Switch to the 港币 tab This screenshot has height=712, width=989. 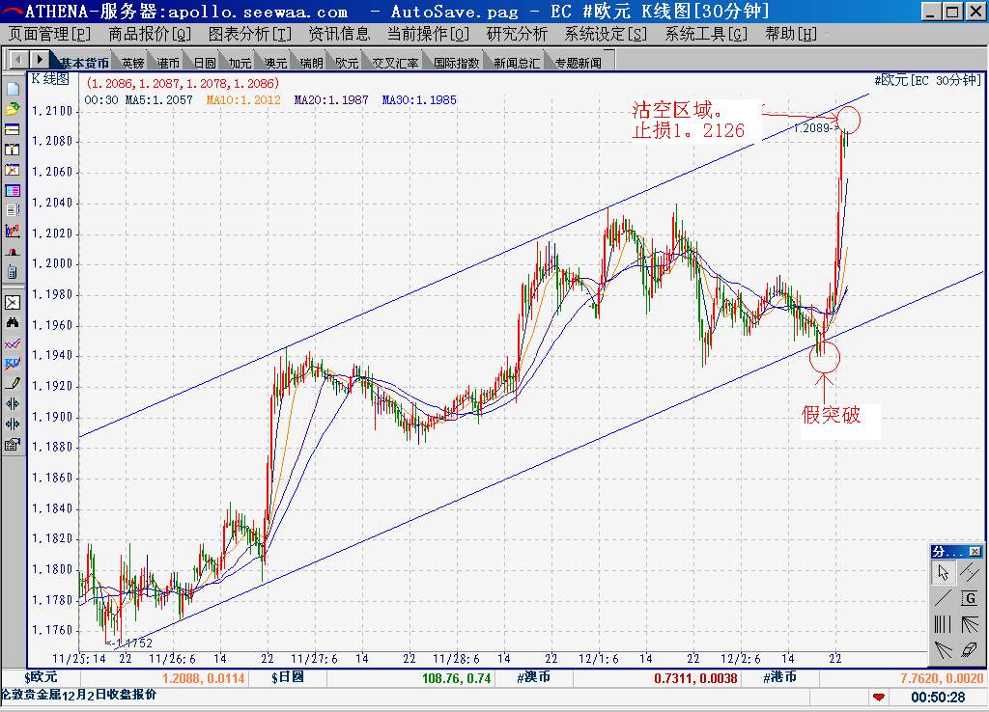click(168, 63)
